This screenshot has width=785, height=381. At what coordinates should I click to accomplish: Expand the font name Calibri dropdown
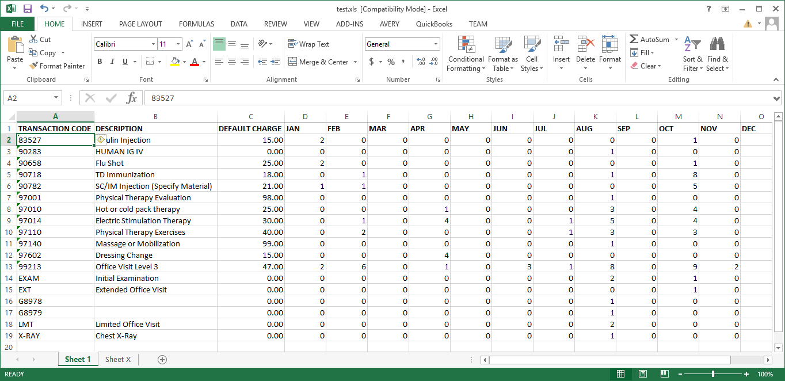click(153, 44)
